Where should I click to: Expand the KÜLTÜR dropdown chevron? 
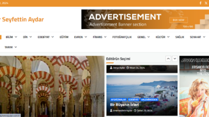[168, 37]
